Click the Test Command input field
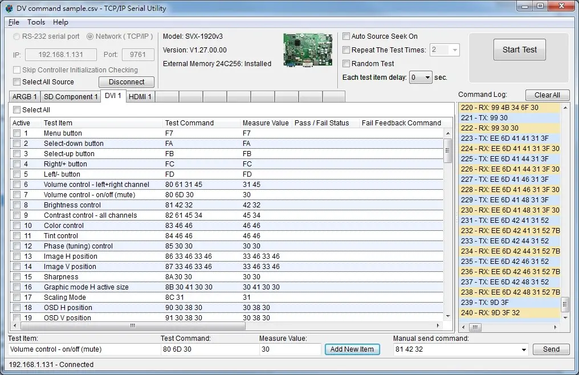Screen dimensions: 579x375 click(210, 349)
